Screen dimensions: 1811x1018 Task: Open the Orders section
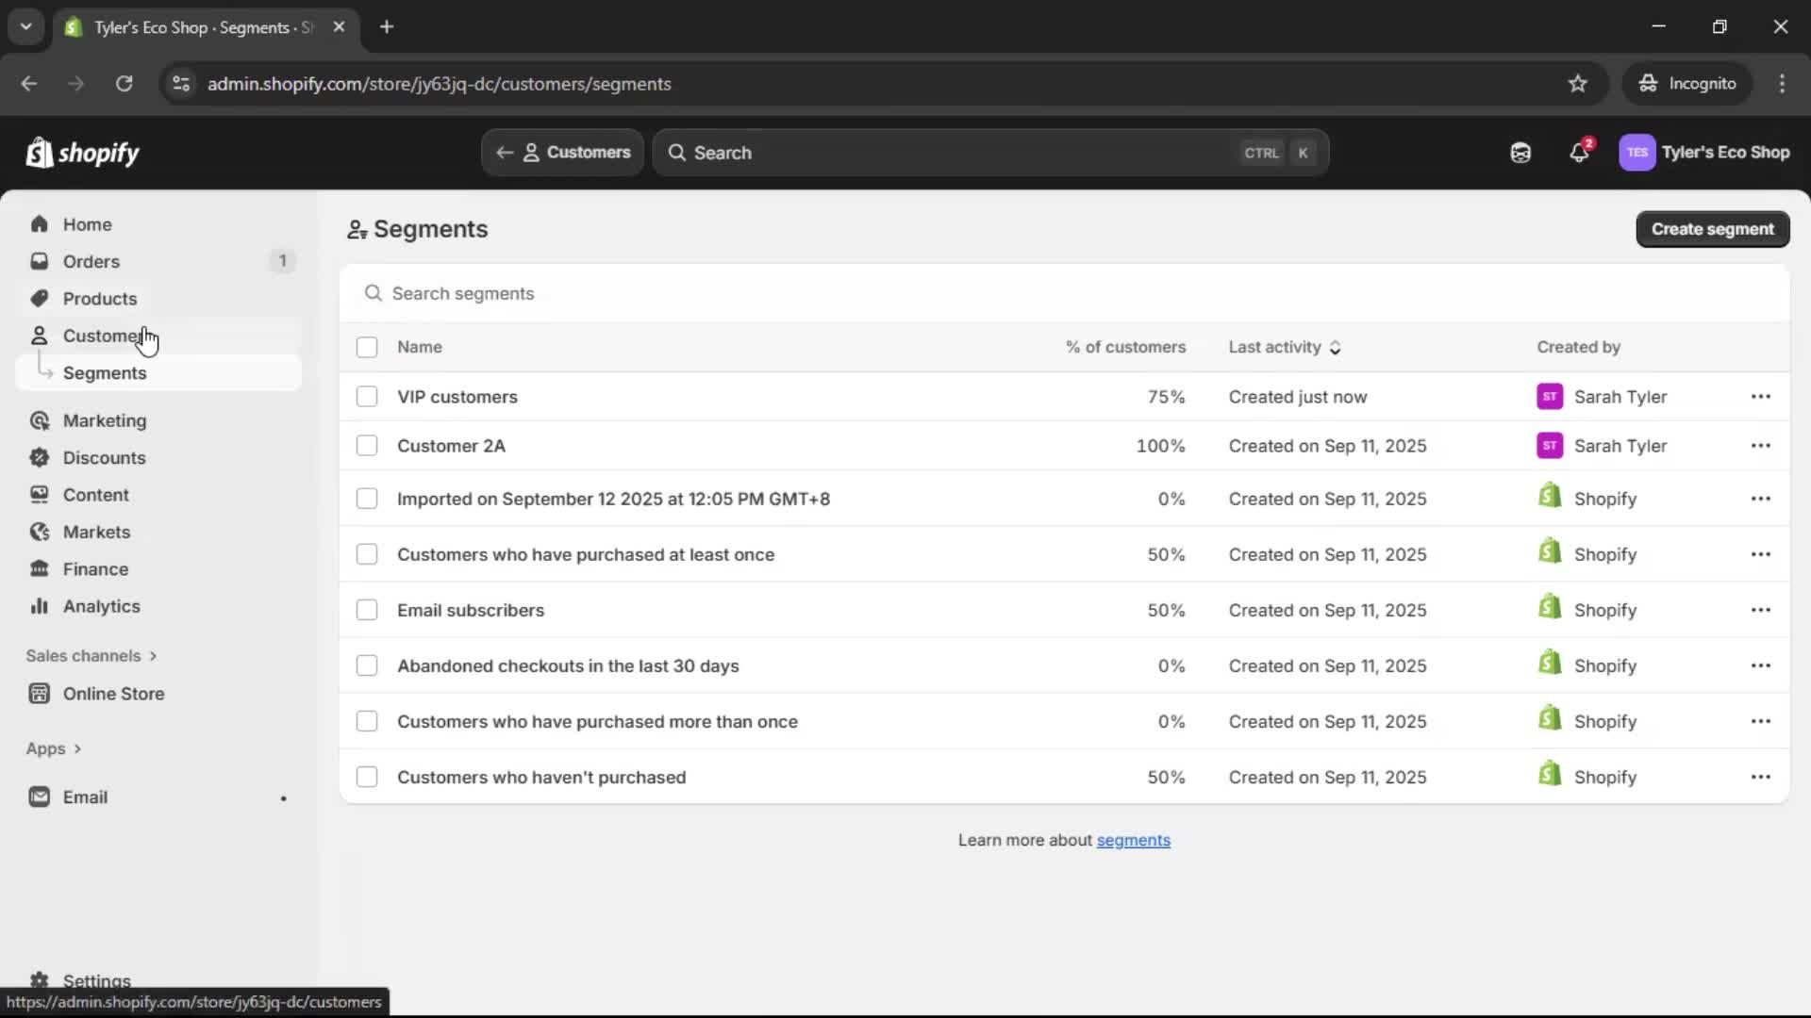(x=90, y=261)
